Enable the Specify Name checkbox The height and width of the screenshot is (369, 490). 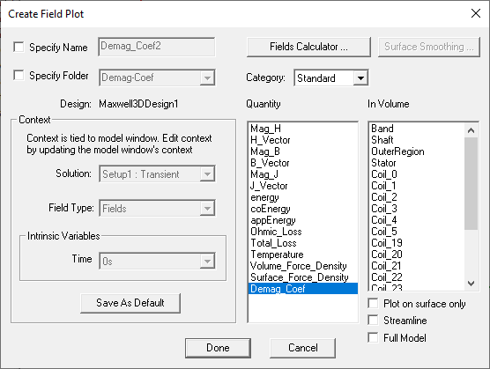point(19,48)
